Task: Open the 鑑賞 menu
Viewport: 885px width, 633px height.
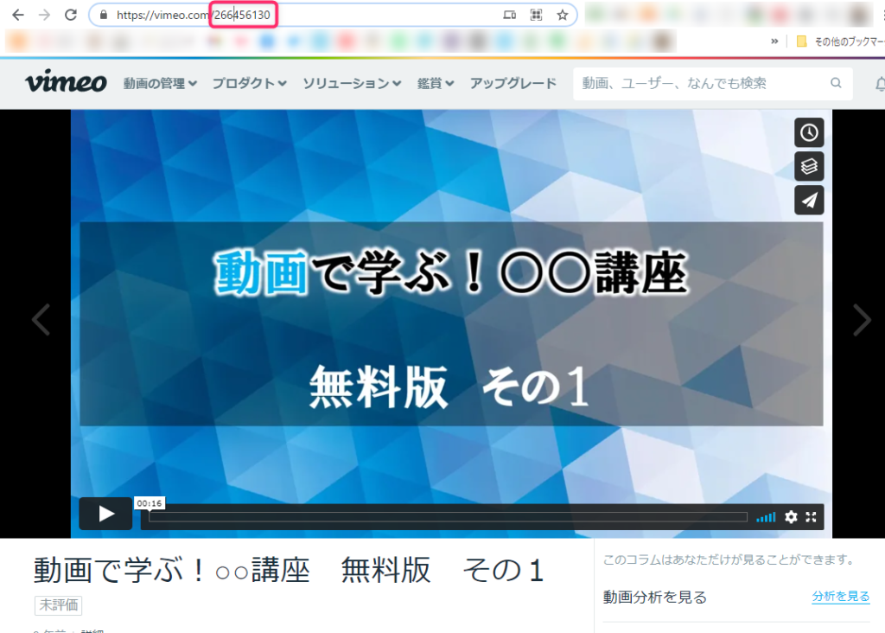Action: (x=436, y=84)
